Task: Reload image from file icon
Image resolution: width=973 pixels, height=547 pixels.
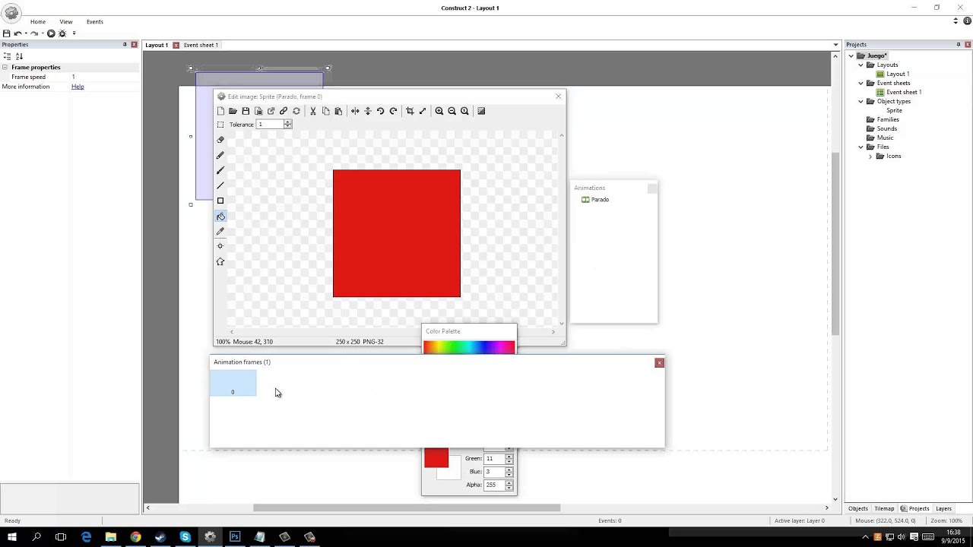Action: tap(296, 111)
